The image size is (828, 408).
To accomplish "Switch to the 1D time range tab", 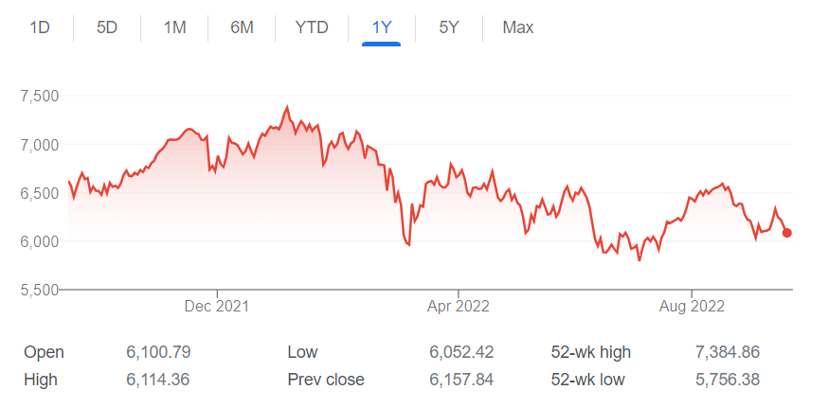I will click(x=40, y=27).
